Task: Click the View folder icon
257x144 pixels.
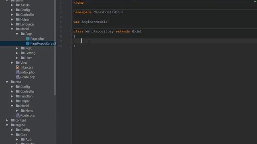Action: [x=18, y=62]
